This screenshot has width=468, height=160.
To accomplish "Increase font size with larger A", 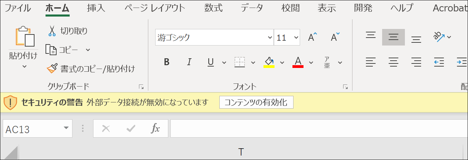I will pyautogui.click(x=312, y=37).
